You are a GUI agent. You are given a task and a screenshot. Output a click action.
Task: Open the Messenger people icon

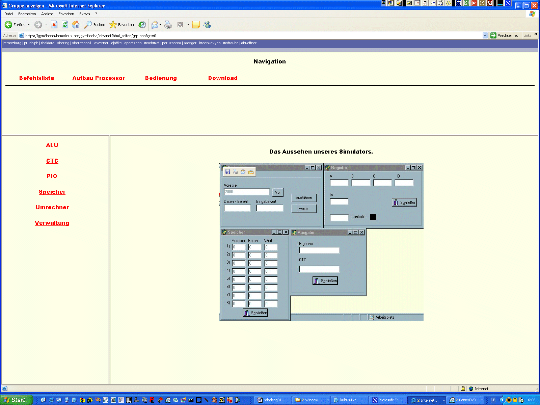pos(207,25)
